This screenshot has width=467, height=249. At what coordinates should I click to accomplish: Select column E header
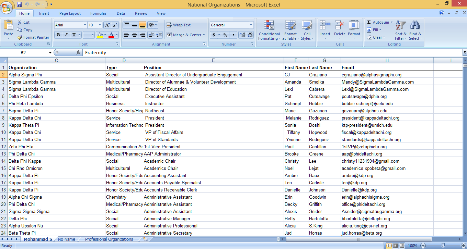tap(213, 60)
